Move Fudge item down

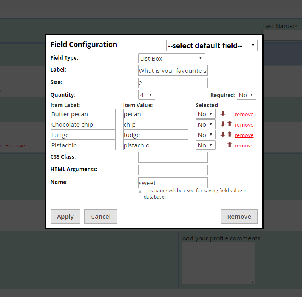[223, 134]
